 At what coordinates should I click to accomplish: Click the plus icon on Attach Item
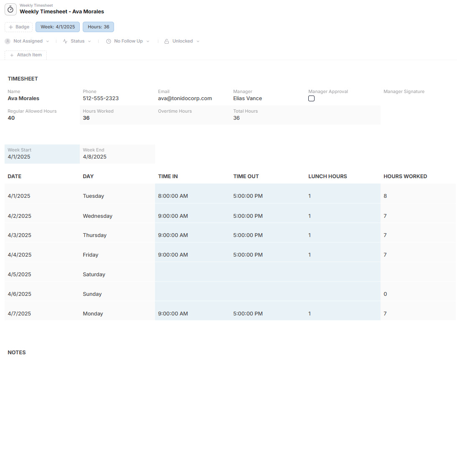coord(12,55)
